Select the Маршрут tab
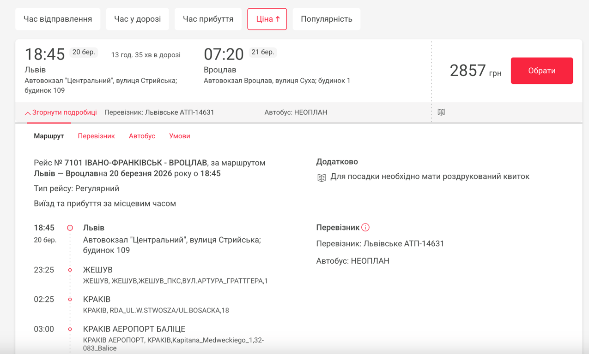This screenshot has height=354, width=589. point(49,136)
